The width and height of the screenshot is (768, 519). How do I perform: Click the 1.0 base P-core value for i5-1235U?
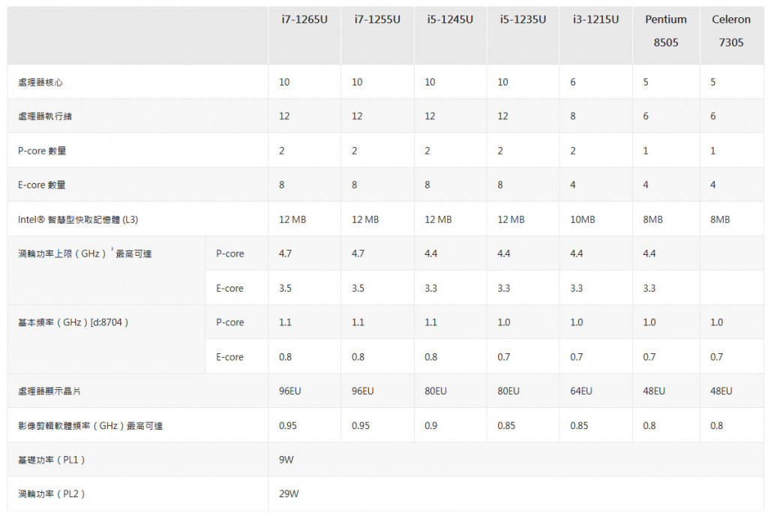[504, 322]
